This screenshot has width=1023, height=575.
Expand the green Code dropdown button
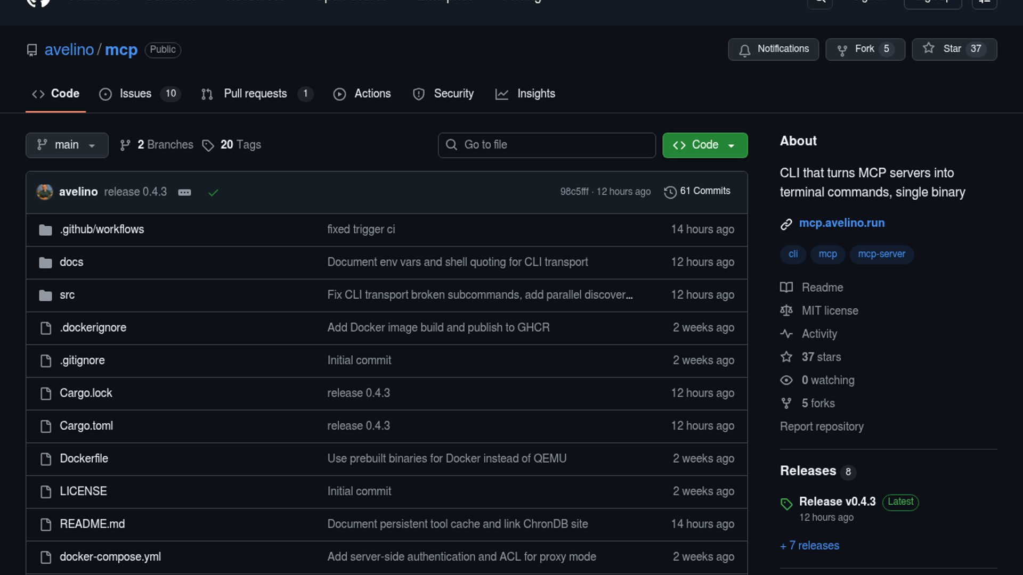coord(704,145)
